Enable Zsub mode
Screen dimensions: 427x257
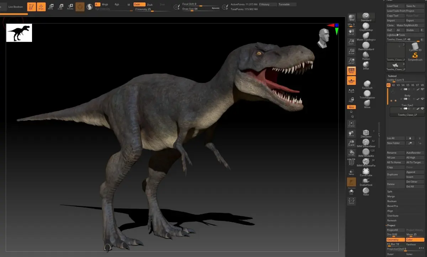(150, 5)
